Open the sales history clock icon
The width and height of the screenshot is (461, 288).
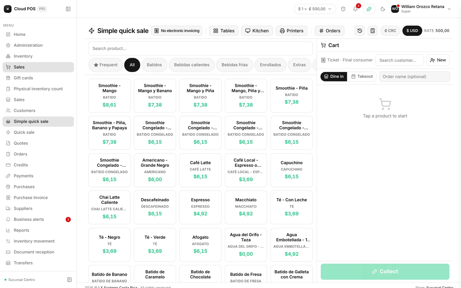pyautogui.click(x=360, y=31)
